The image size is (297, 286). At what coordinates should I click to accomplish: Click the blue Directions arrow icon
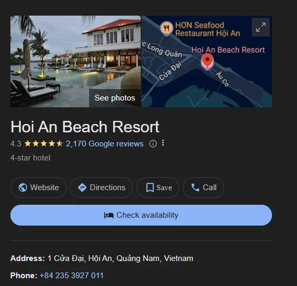[82, 188]
